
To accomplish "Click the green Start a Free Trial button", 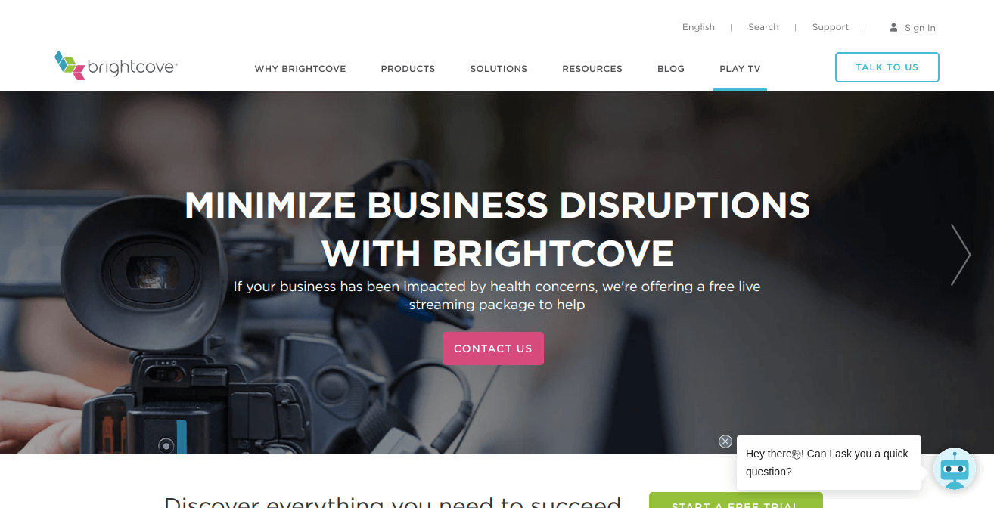I will click(x=736, y=500).
